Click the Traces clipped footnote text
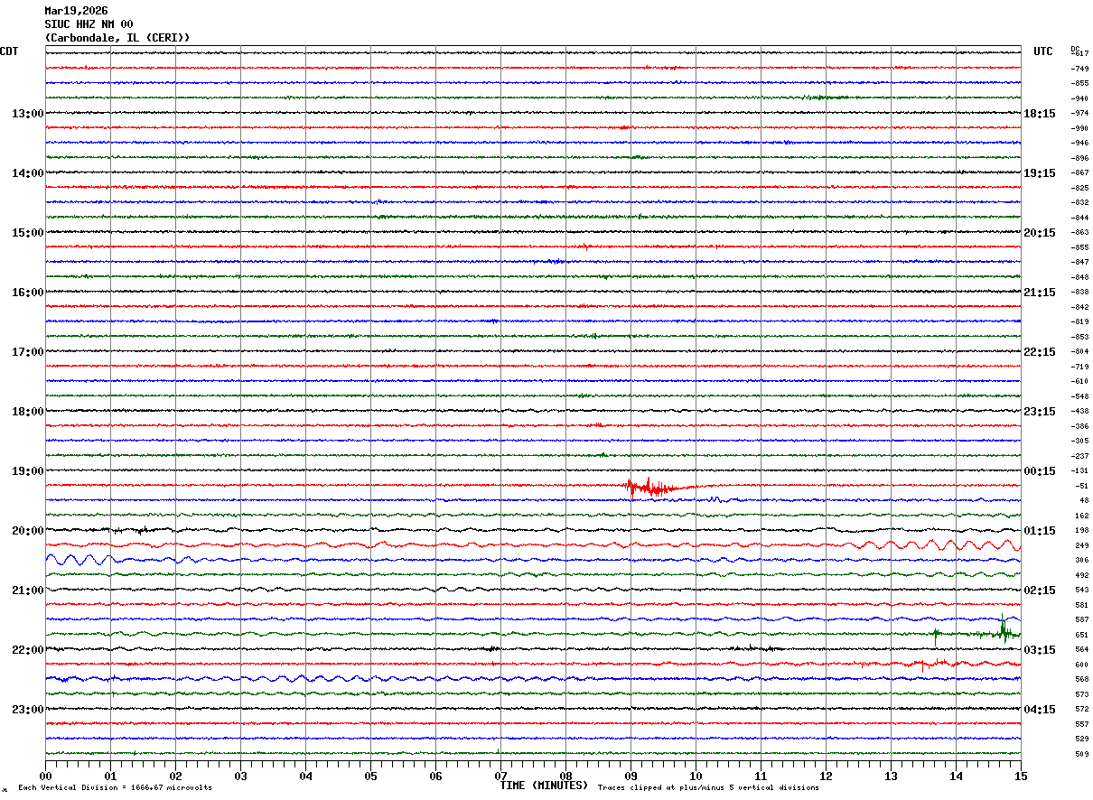1093x800 pixels. [708, 788]
